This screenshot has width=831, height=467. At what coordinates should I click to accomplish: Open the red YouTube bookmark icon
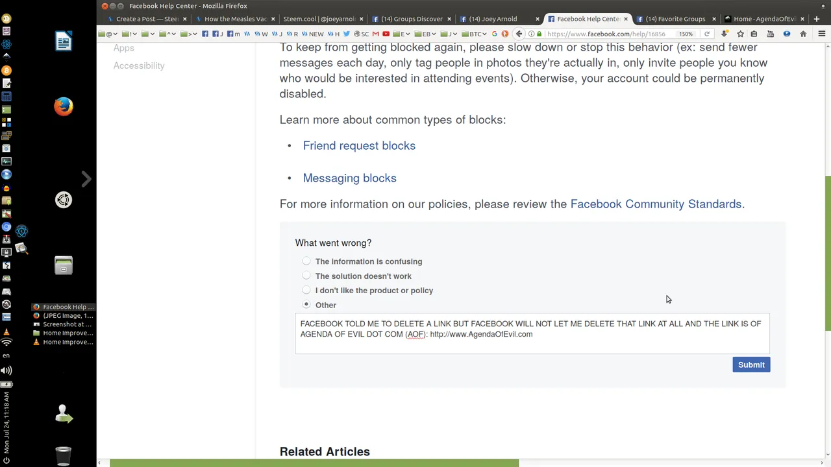[386, 34]
